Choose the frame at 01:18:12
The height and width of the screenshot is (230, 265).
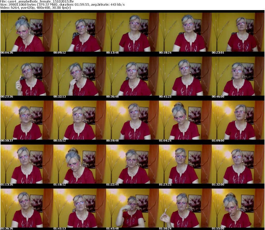tap(80, 164)
